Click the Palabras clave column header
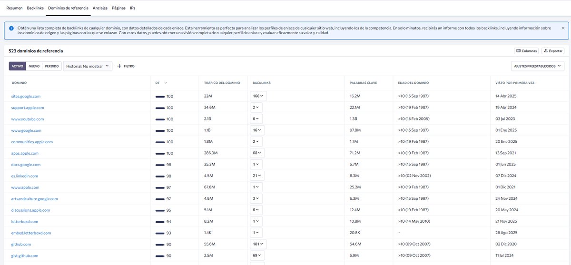The image size is (571, 265). point(363,83)
